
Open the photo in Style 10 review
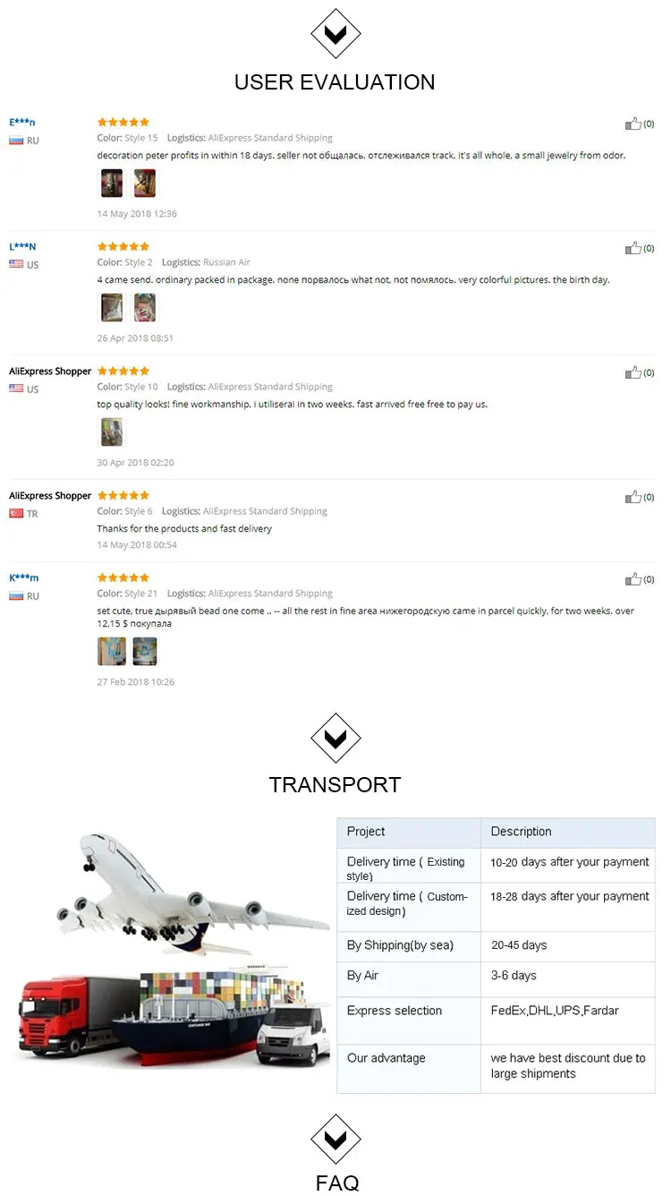point(112,432)
